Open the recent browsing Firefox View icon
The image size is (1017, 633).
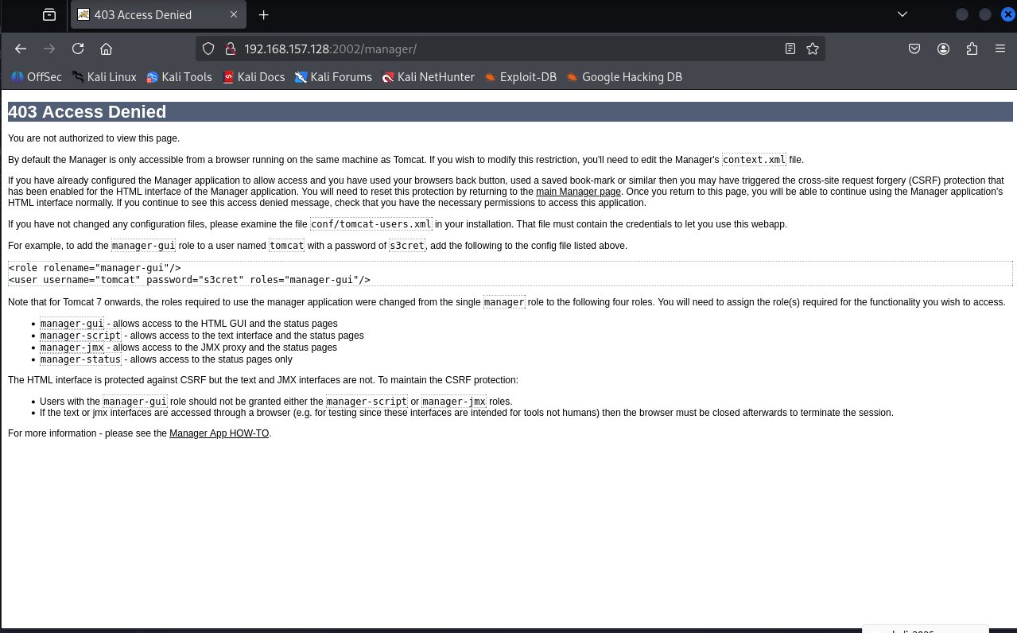tap(49, 14)
